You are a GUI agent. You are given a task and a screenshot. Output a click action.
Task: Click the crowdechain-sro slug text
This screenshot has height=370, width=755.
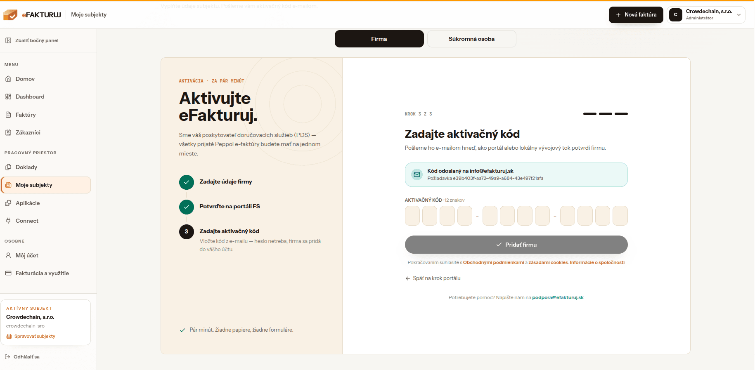tap(25, 326)
